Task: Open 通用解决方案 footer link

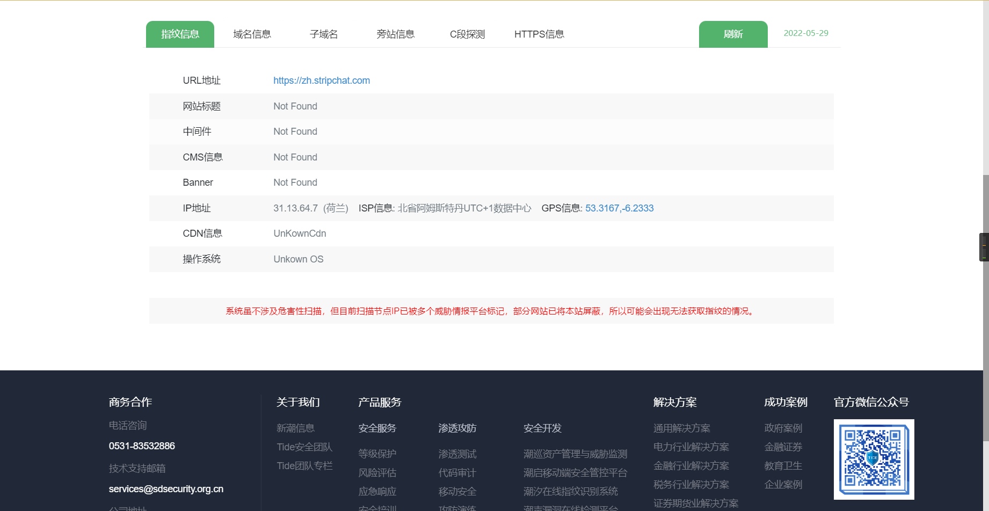Action: point(682,428)
